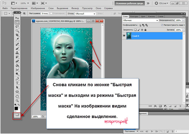The height and width of the screenshot is (134, 189).
Task: Open CS Live button
Action: (x=162, y=3)
